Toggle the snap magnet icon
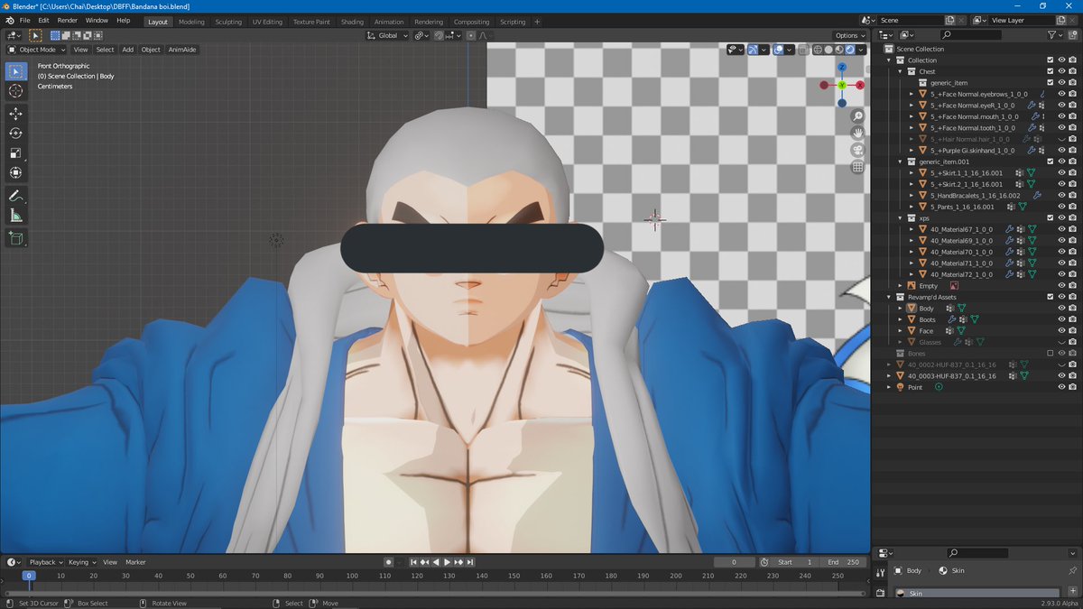1083x609 pixels. click(x=440, y=35)
